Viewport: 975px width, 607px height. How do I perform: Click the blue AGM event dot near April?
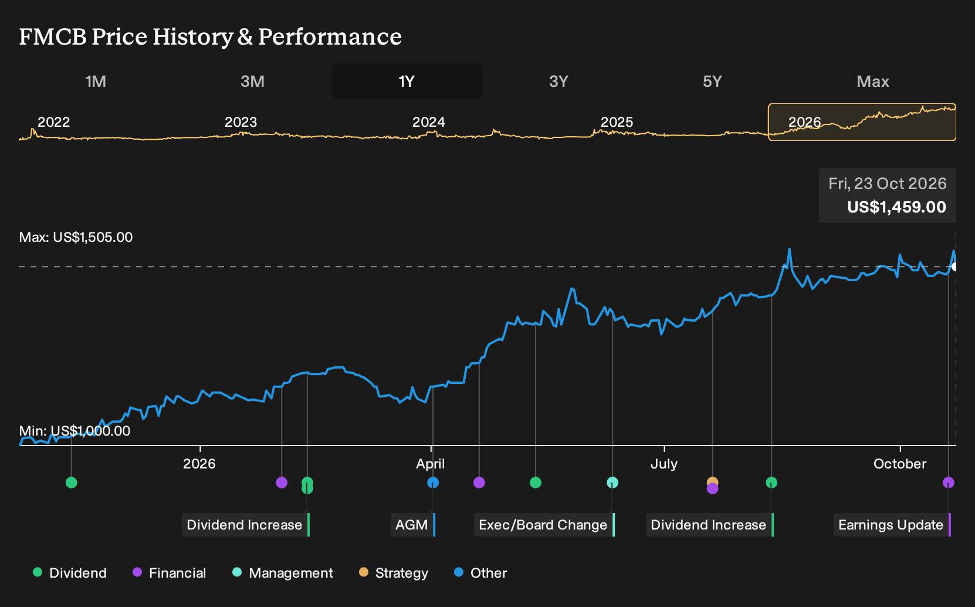pyautogui.click(x=433, y=483)
